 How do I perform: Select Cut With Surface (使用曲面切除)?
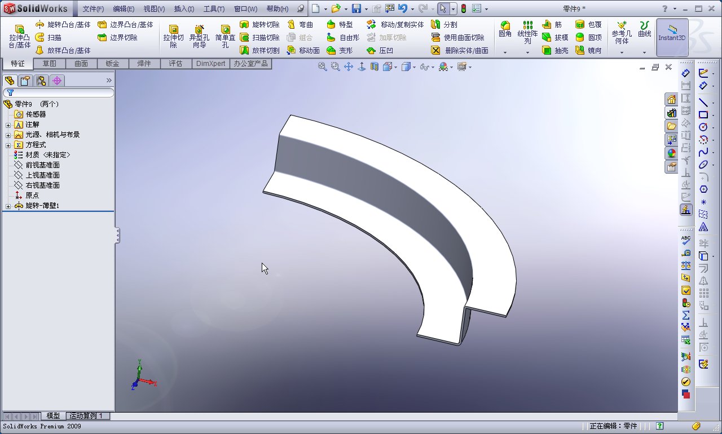coord(457,37)
